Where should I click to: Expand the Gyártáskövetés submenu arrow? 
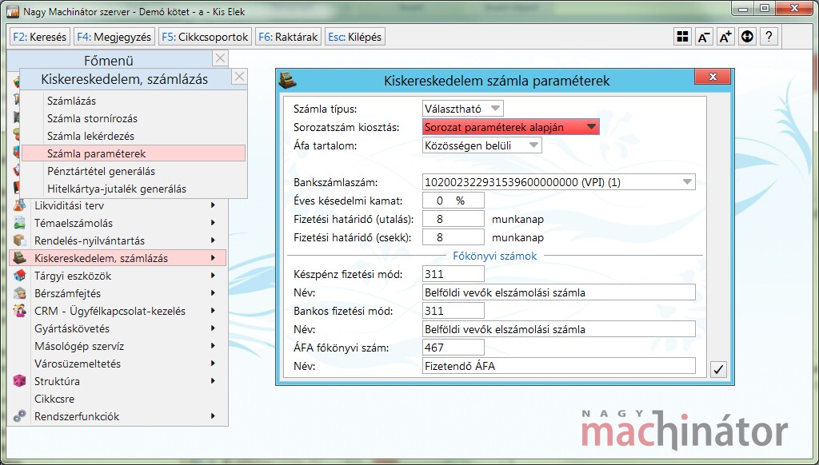213,328
